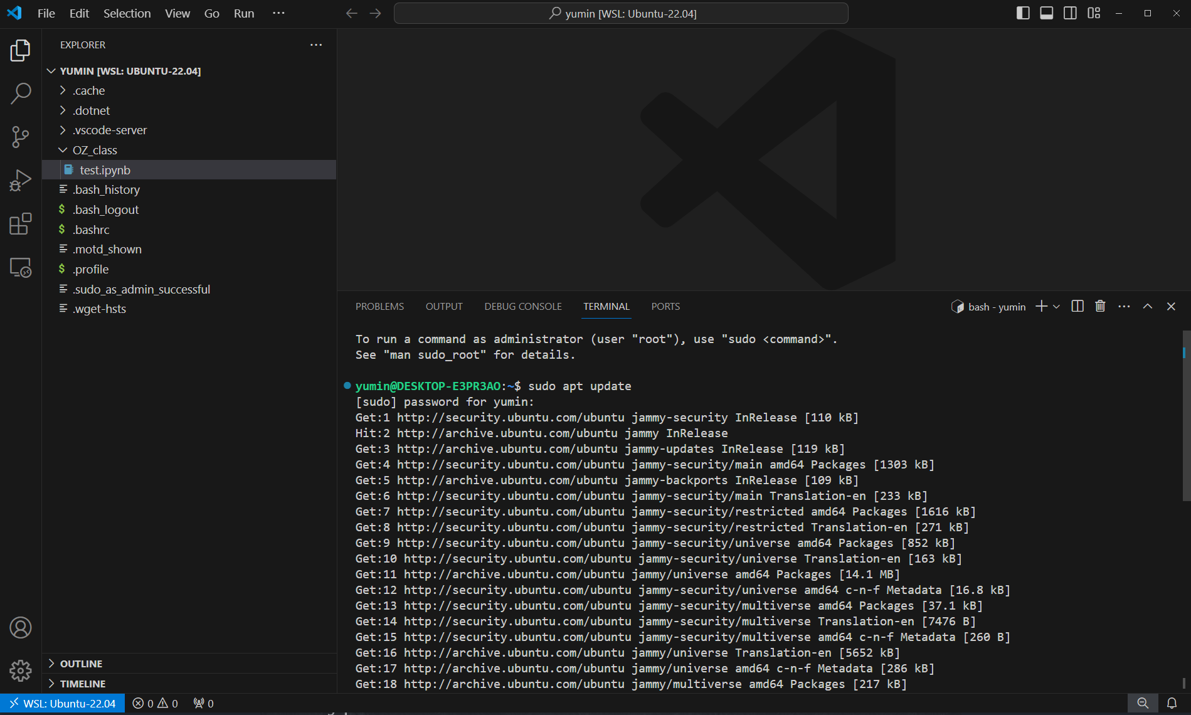Open the .motd_shown file
The height and width of the screenshot is (715, 1191).
coord(189,249)
